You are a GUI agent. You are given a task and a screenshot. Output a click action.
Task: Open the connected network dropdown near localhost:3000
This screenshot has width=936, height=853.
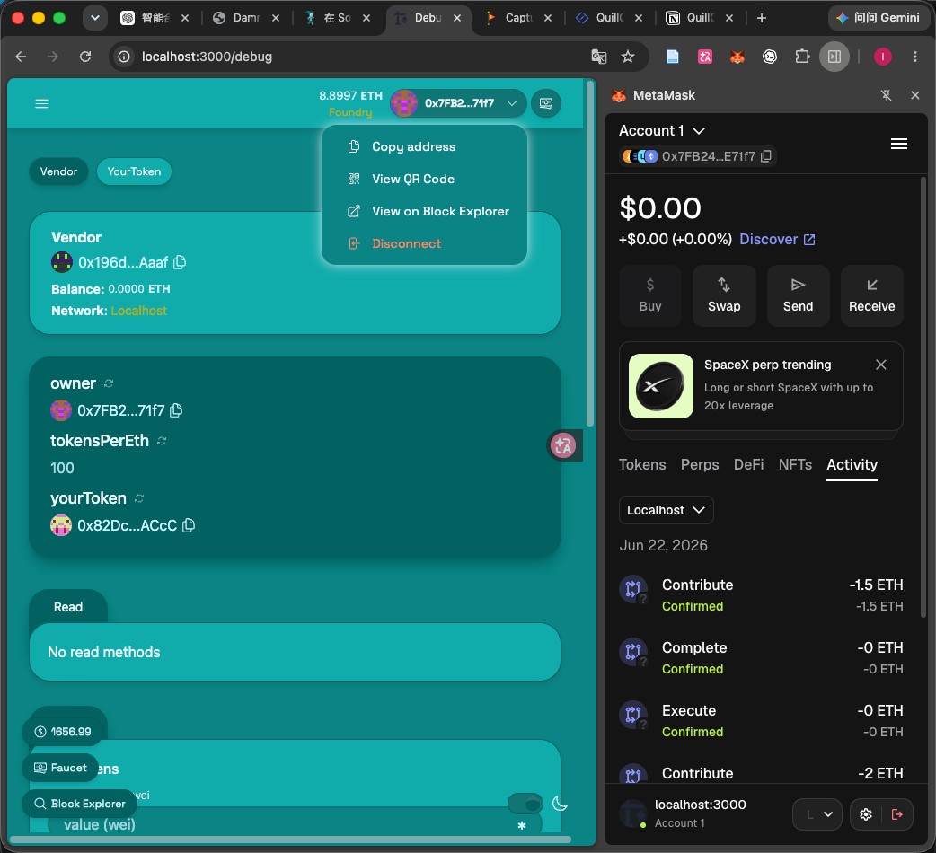pos(817,814)
